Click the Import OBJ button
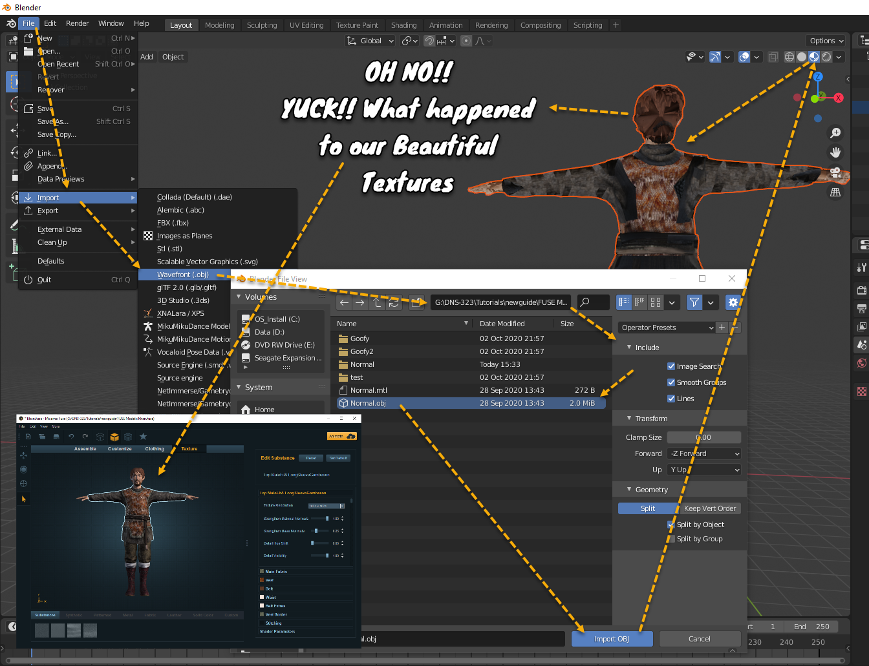Image resolution: width=869 pixels, height=666 pixels. 612,639
